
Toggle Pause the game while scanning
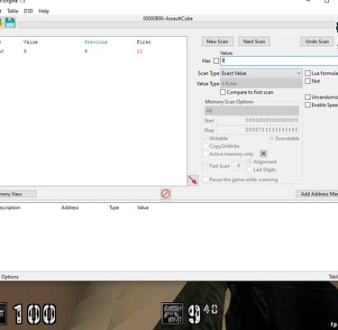[x=206, y=179]
